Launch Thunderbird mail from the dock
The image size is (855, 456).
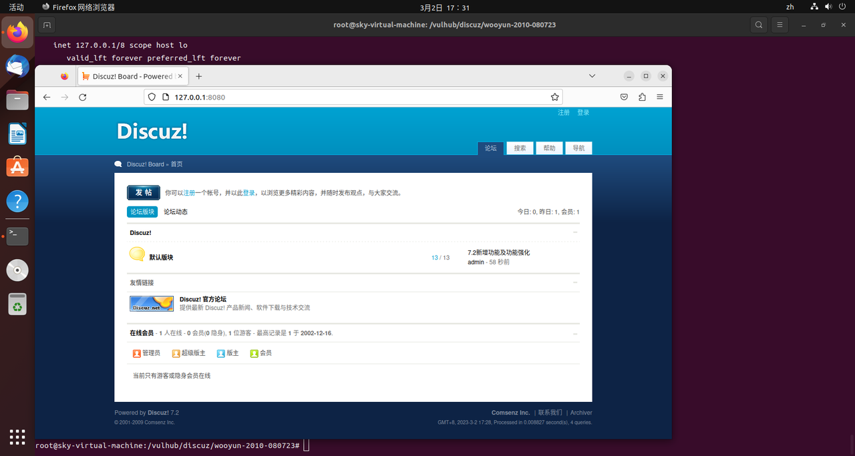pos(17,66)
